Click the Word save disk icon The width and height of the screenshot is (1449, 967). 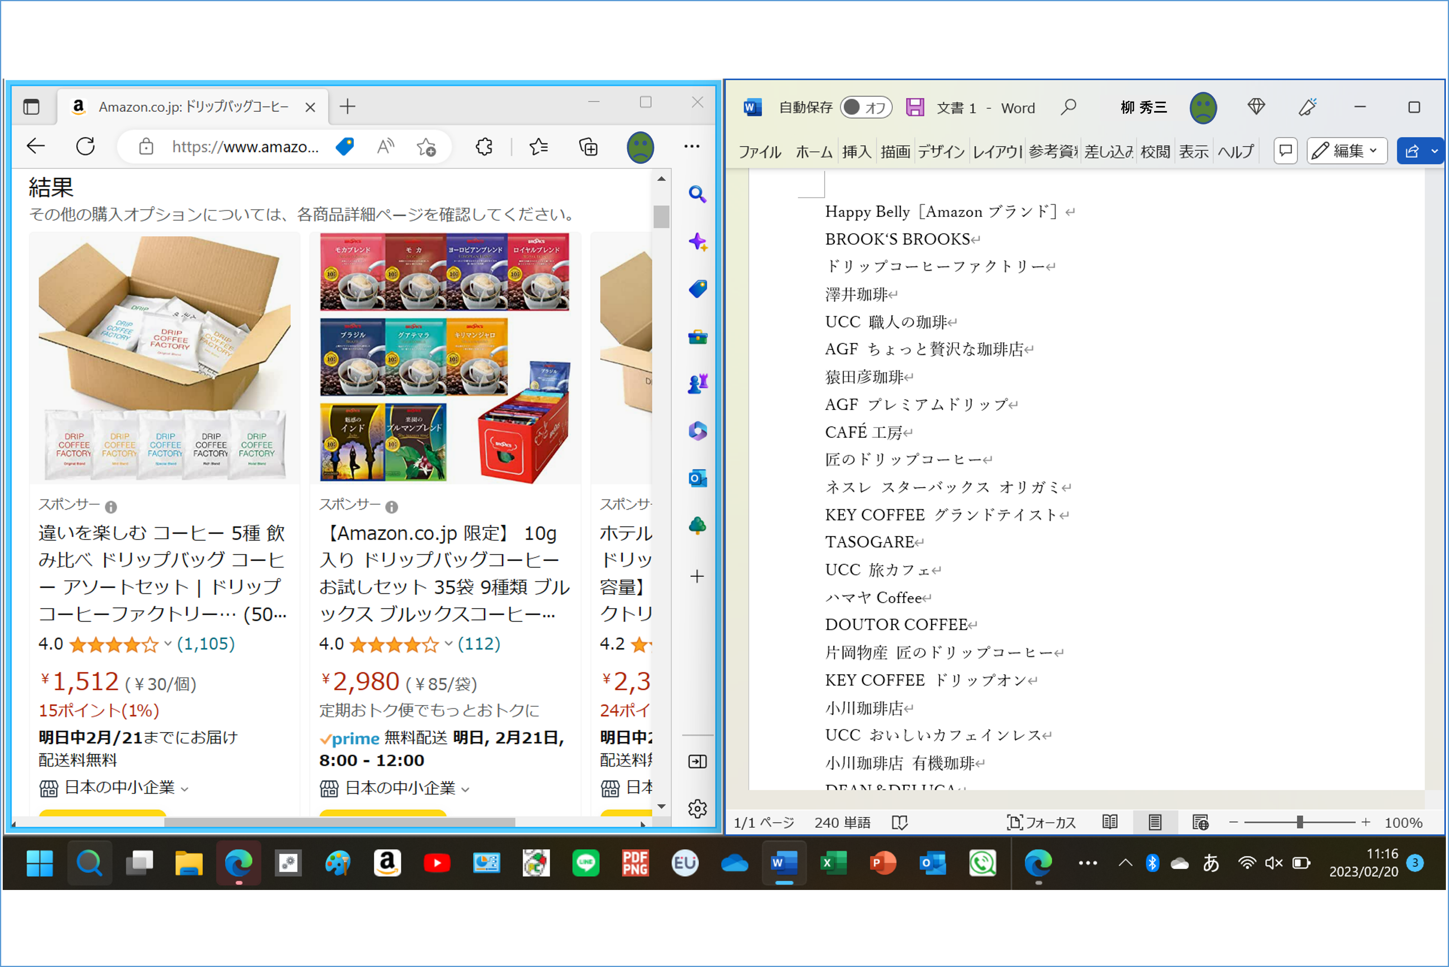tap(915, 108)
